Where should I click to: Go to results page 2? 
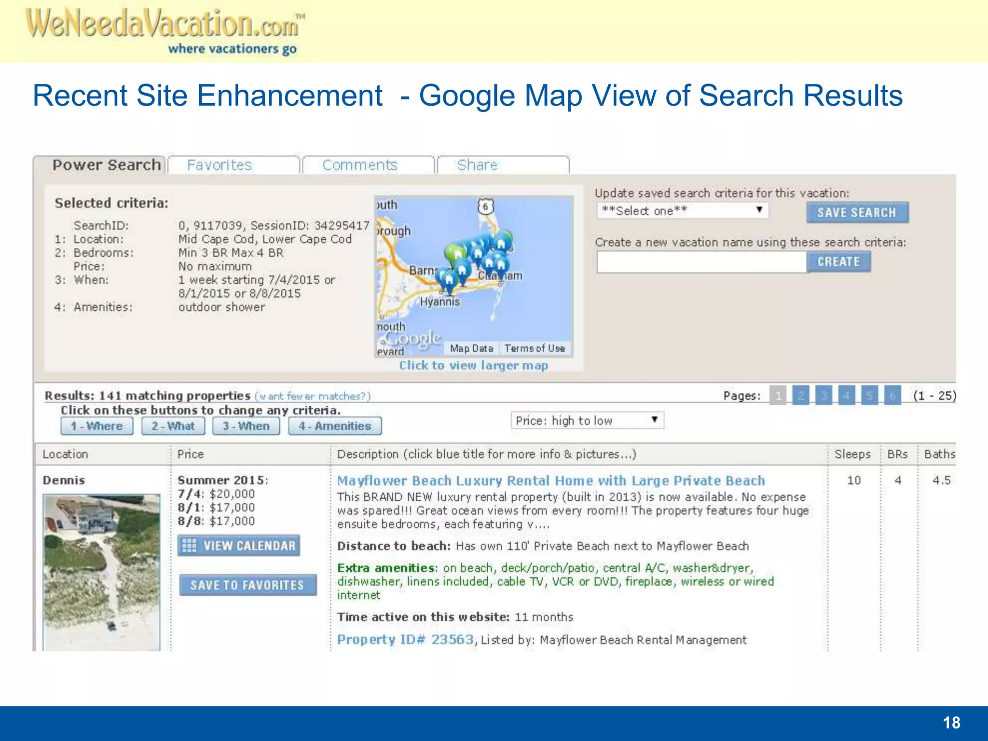point(801,395)
